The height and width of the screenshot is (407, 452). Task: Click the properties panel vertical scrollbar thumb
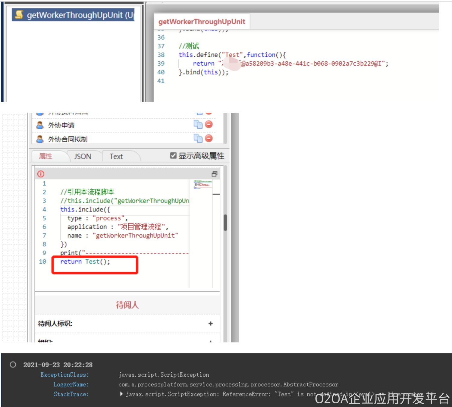pyautogui.click(x=225, y=222)
